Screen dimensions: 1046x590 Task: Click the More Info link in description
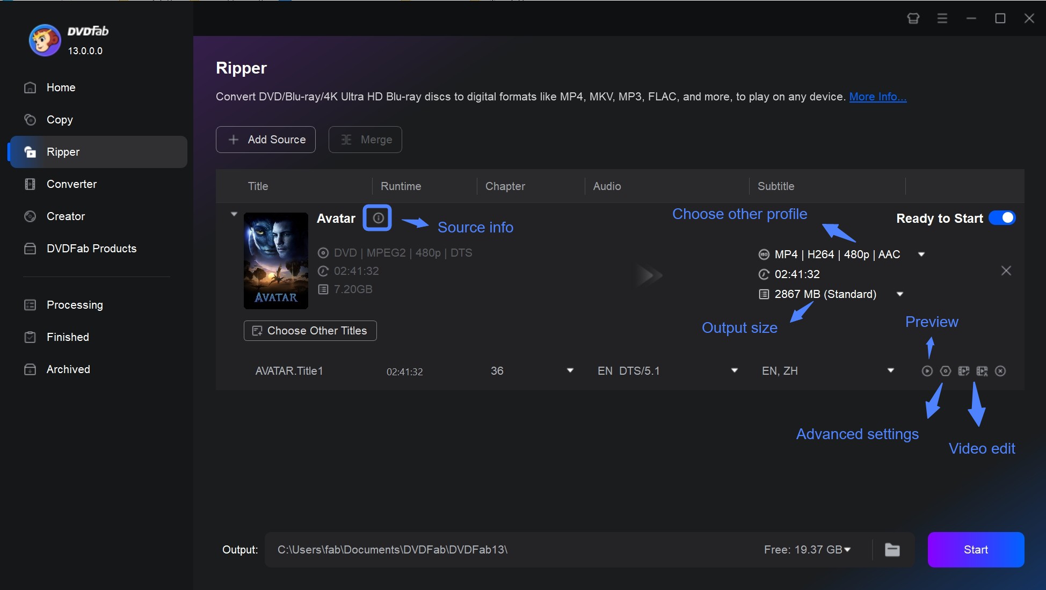pos(877,96)
